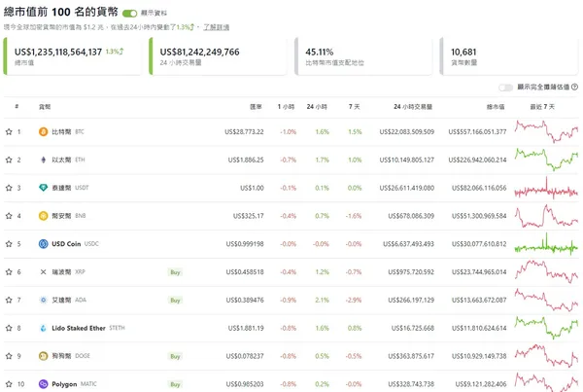Sort by the 1 小時 column header
This screenshot has height=392, width=583.
click(286, 107)
